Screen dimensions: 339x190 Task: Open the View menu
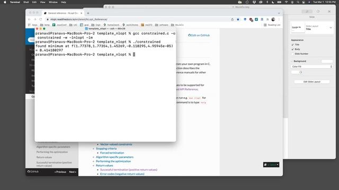pyautogui.click(x=42, y=2)
